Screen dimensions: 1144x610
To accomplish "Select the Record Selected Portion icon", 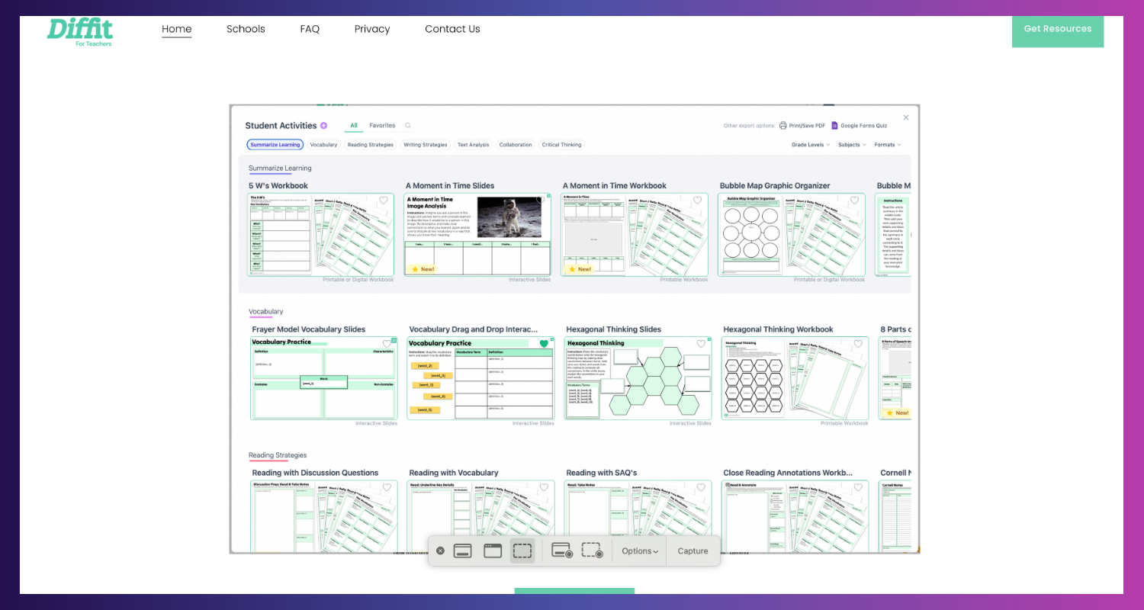I will click(592, 551).
